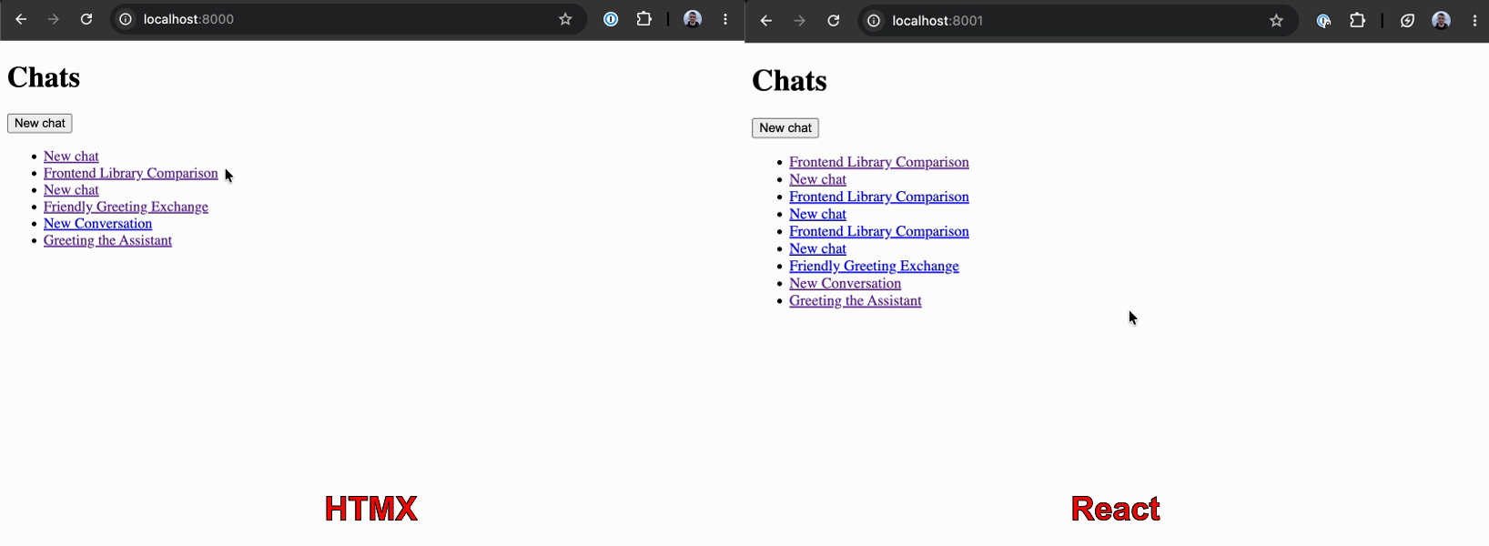Open topmost Frontend Library Comparison link, localhost:8001
Screen dimensions: 1489x546
click(879, 162)
